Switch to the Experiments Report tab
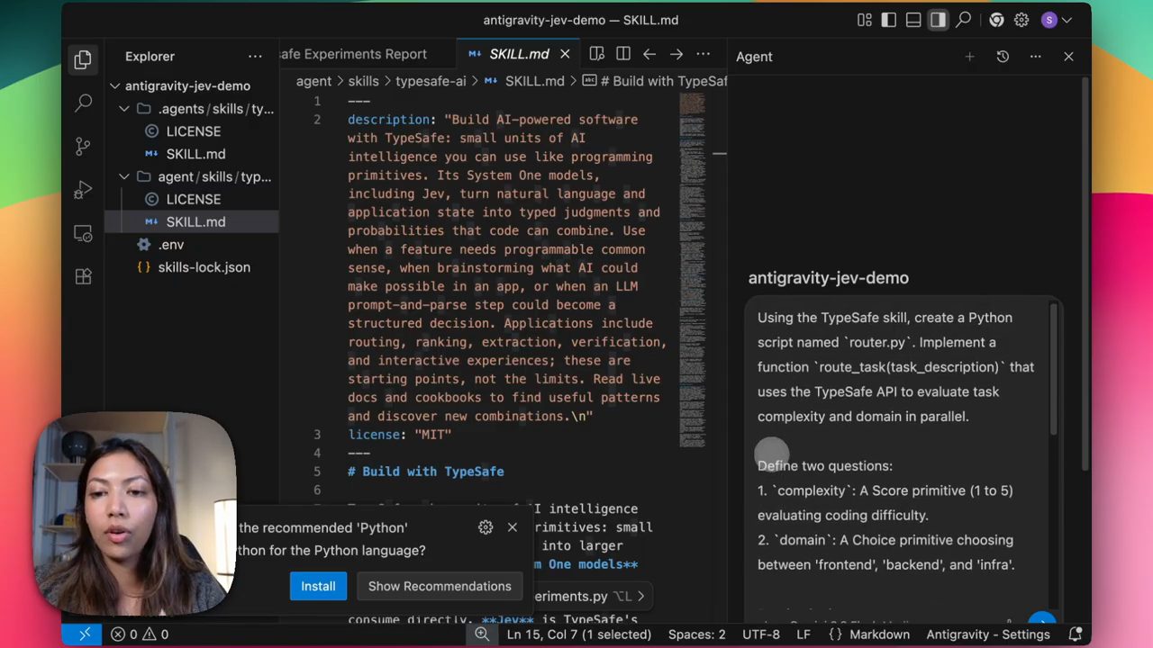Screen dimensions: 1153x648 pos(353,54)
